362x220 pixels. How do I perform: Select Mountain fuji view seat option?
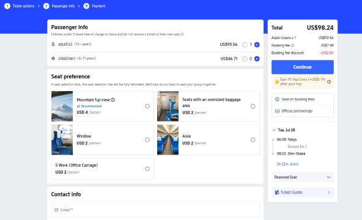tap(147, 106)
